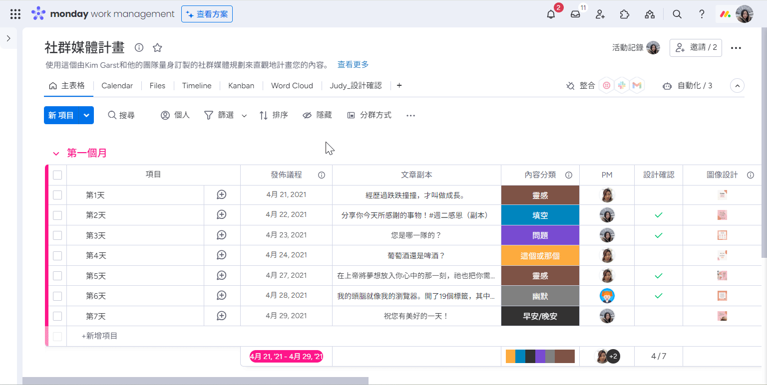The width and height of the screenshot is (767, 385).
Task: Open 內容分類 dropdown for 第2天 (填空)
Action: 540,215
